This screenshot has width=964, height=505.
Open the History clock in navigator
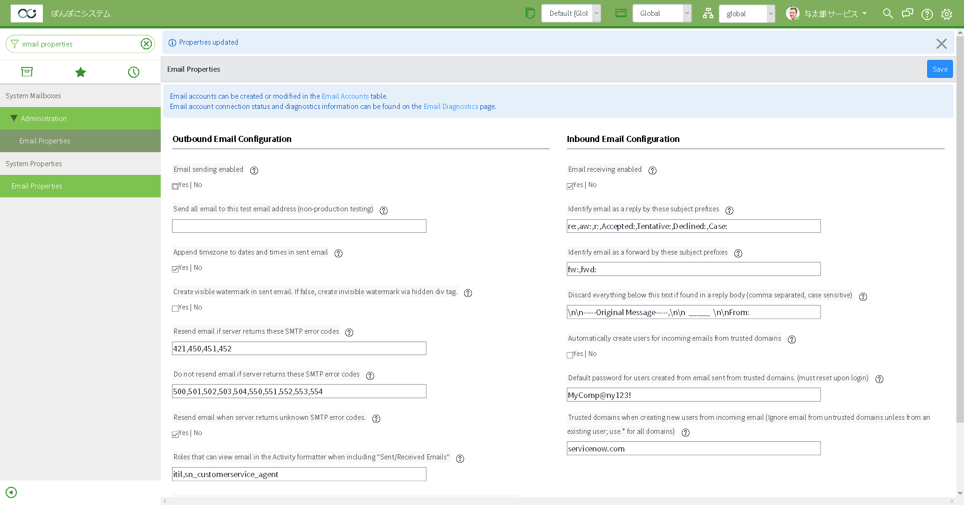(134, 72)
